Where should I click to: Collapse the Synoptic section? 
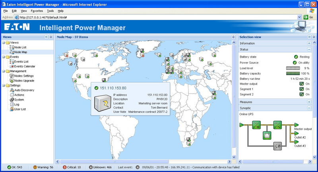tap(309, 108)
